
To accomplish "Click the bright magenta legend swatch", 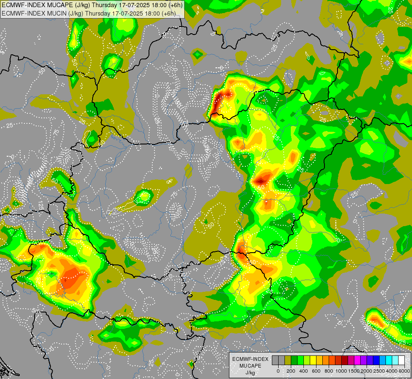I will [x=357, y=360].
